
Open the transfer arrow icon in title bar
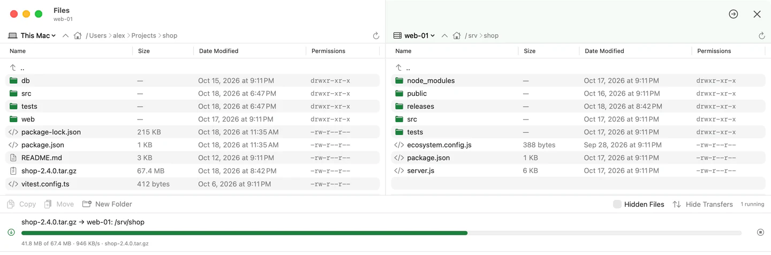point(734,14)
